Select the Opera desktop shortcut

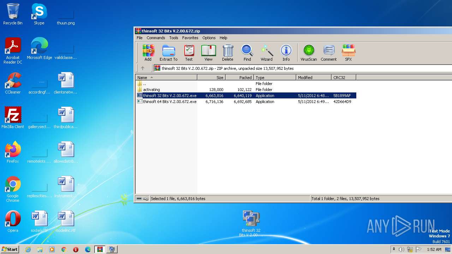click(x=13, y=222)
